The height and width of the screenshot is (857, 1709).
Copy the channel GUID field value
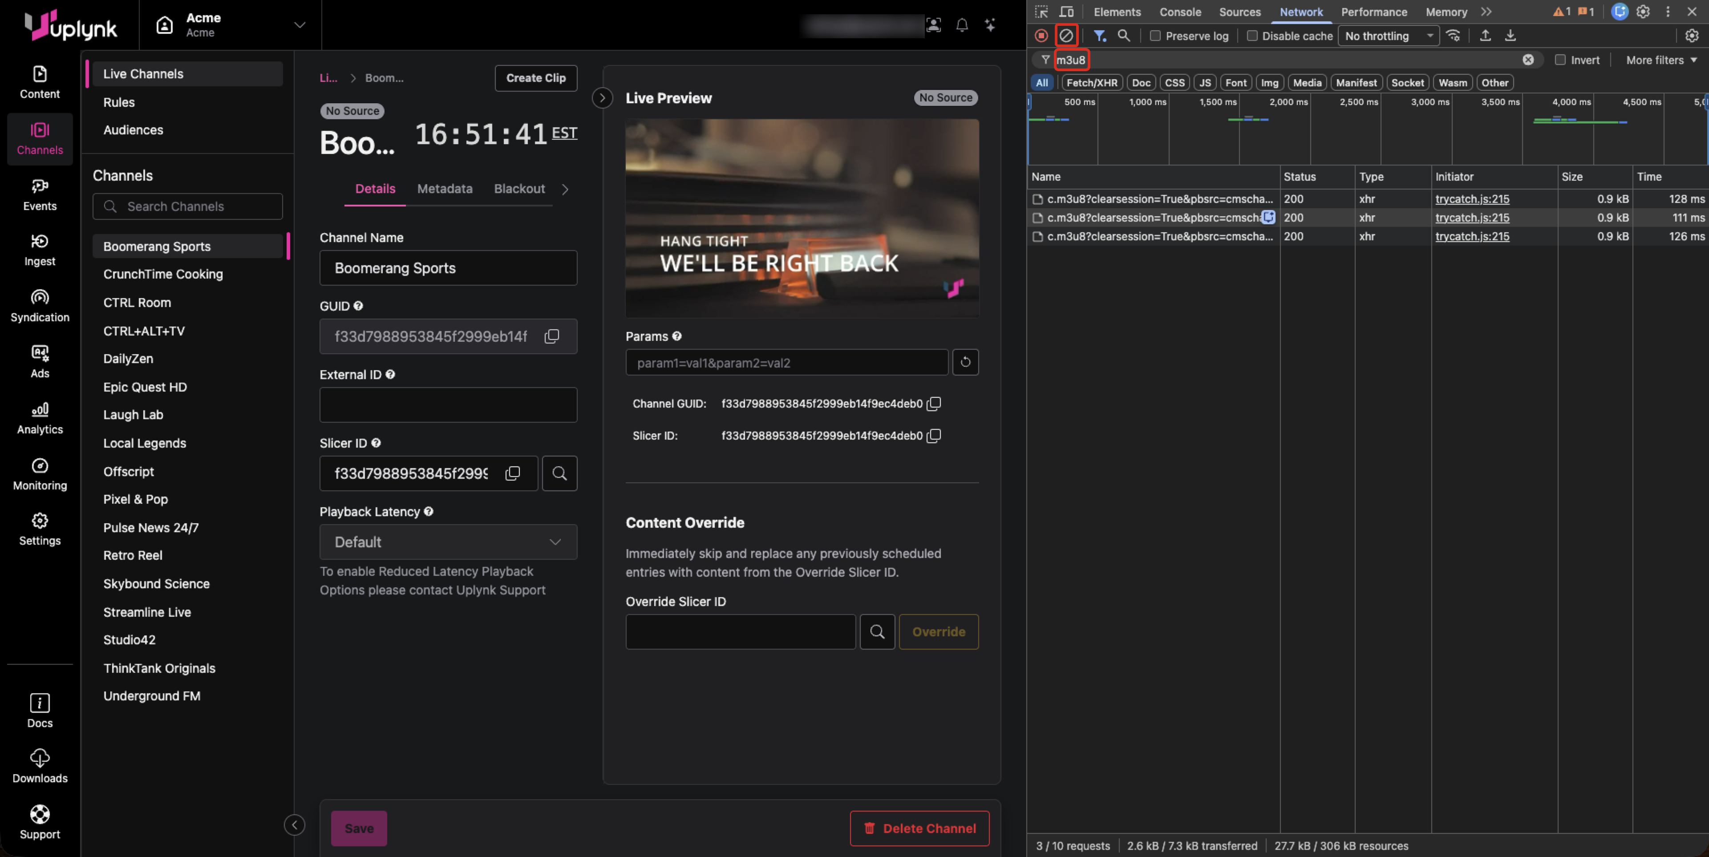551,336
